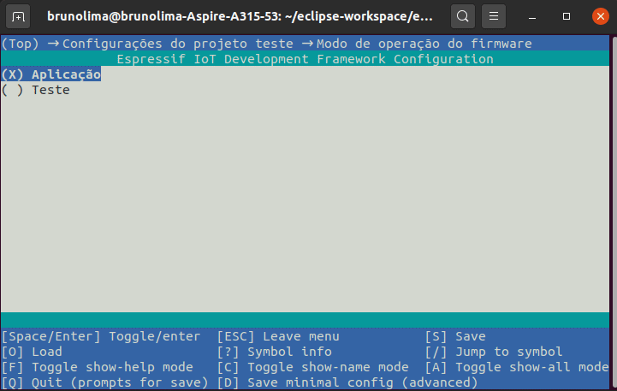This screenshot has height=391, width=617.
Task: Click the [O] Load hint
Action: (x=32, y=352)
